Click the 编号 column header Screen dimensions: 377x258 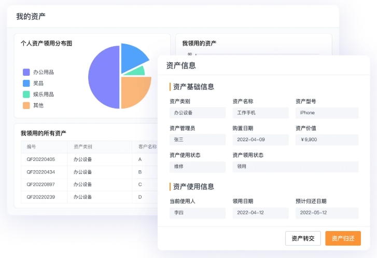32,147
